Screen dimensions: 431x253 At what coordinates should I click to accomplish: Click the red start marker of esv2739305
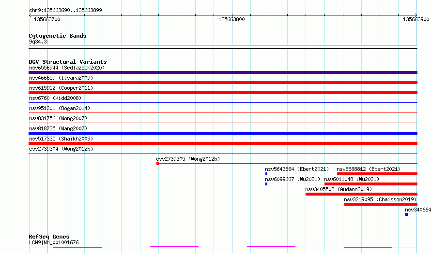(x=157, y=164)
